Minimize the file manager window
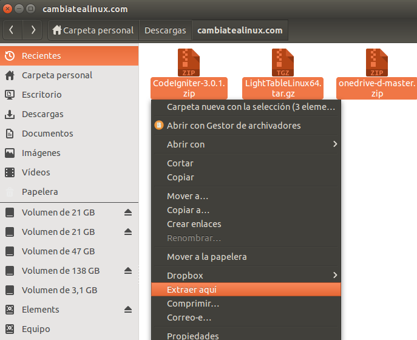 pyautogui.click(x=19, y=9)
